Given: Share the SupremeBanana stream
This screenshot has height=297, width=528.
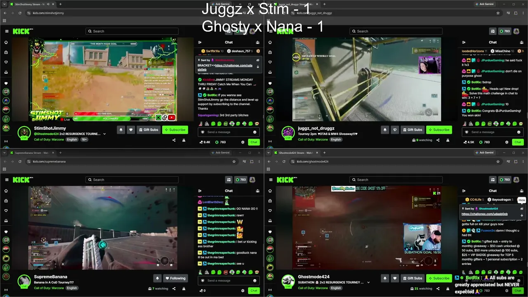Looking at the screenshot, I should 174,289.
